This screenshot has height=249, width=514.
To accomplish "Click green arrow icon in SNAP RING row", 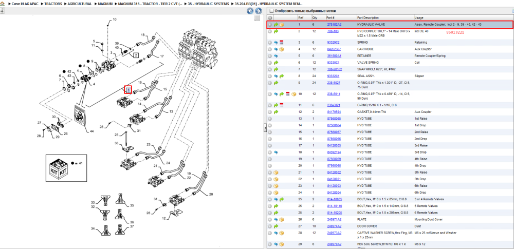I will (x=276, y=69).
